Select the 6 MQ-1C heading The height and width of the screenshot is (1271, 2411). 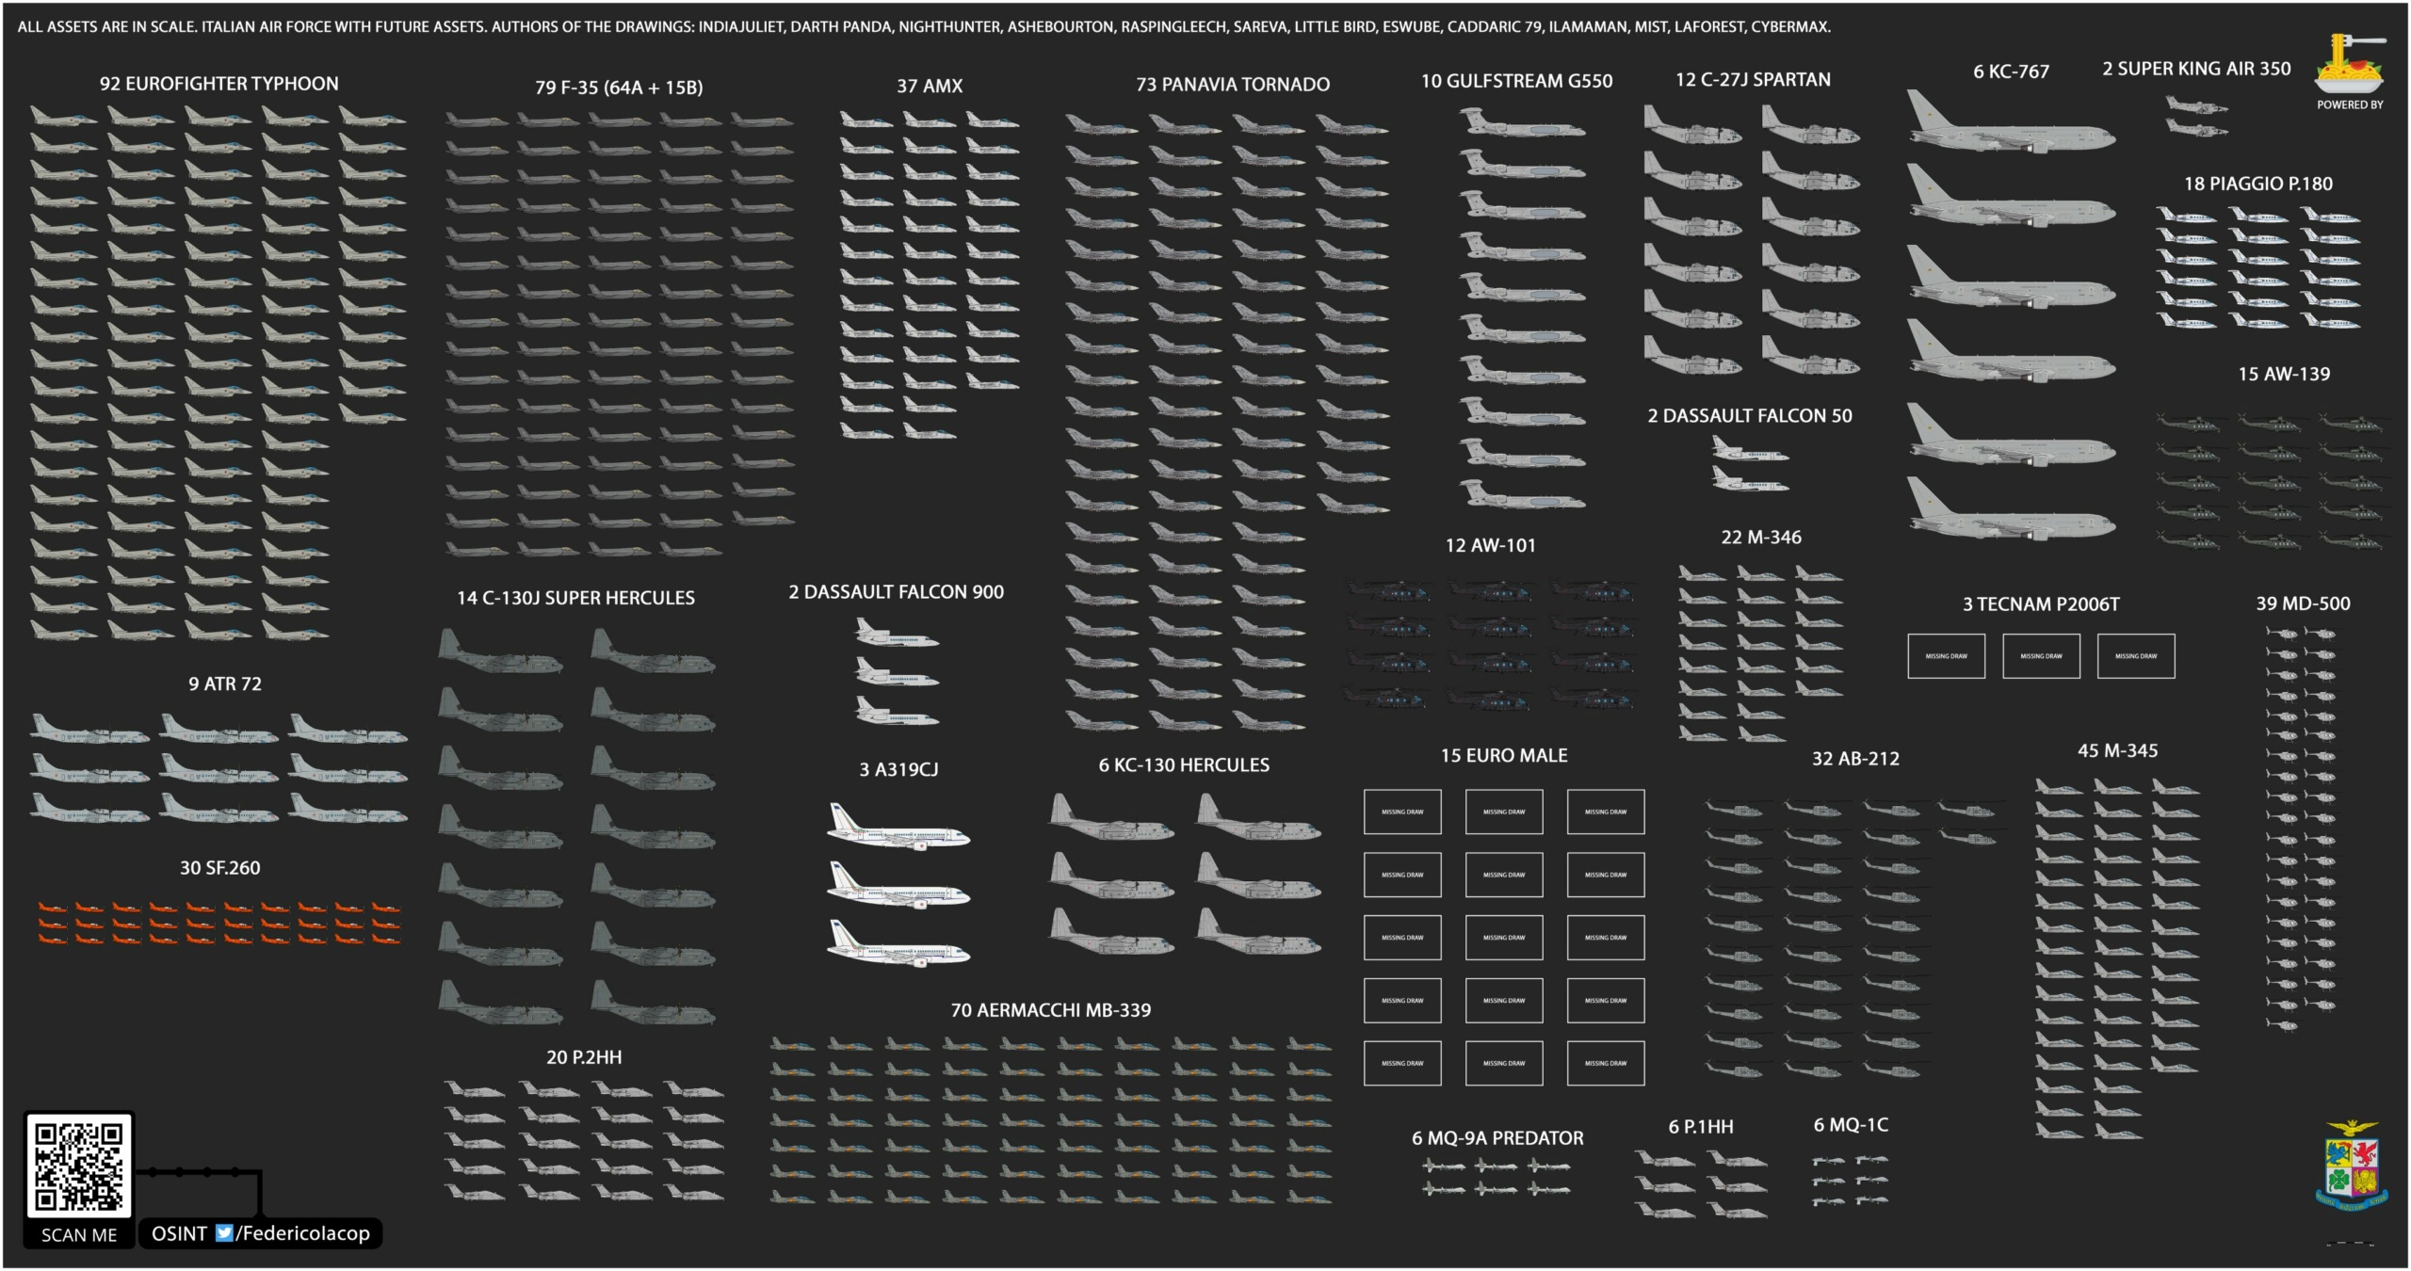(1851, 1125)
